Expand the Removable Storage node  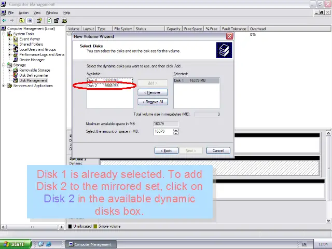9,71
